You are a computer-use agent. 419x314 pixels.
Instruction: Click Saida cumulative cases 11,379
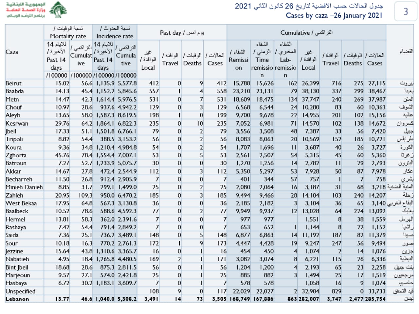tap(377, 235)
